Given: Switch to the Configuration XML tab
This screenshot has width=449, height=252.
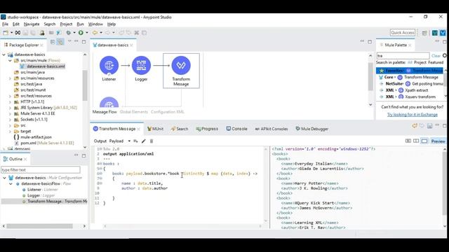Looking at the screenshot, I should click(x=168, y=112).
